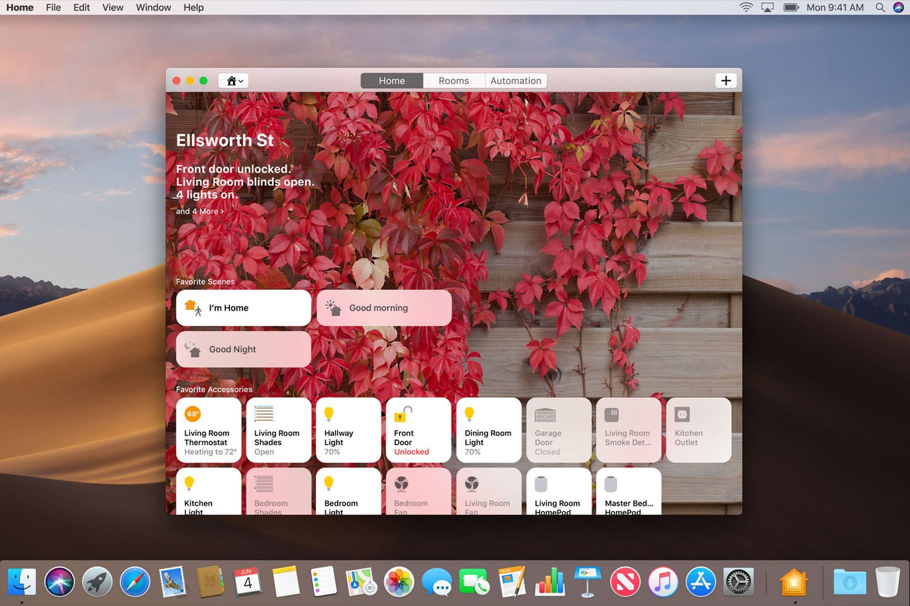The image size is (910, 606).
Task: Toggle the Dining Room Light tile
Action: pyautogui.click(x=488, y=430)
